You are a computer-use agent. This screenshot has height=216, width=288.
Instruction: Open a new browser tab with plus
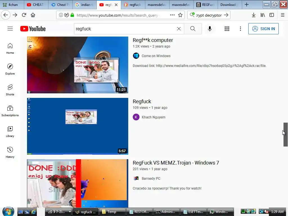(x=246, y=5)
